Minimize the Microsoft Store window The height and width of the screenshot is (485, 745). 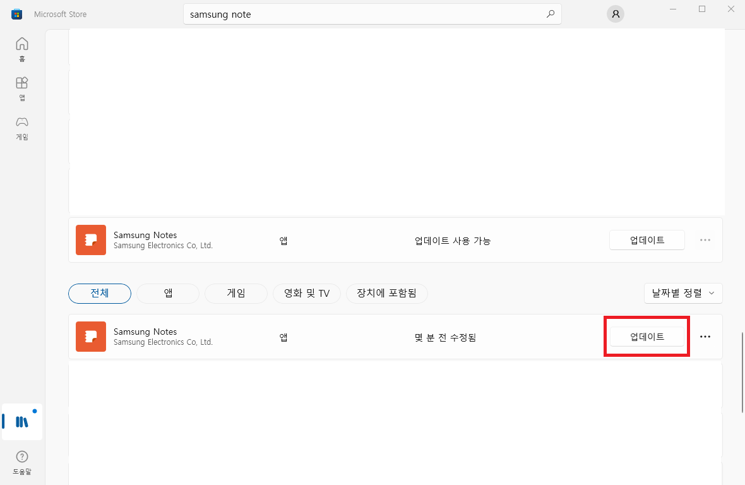coord(673,9)
